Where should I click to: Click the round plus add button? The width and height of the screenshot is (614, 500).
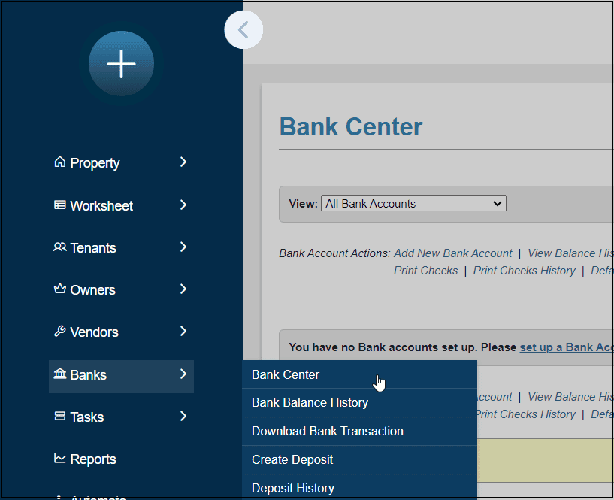click(121, 65)
